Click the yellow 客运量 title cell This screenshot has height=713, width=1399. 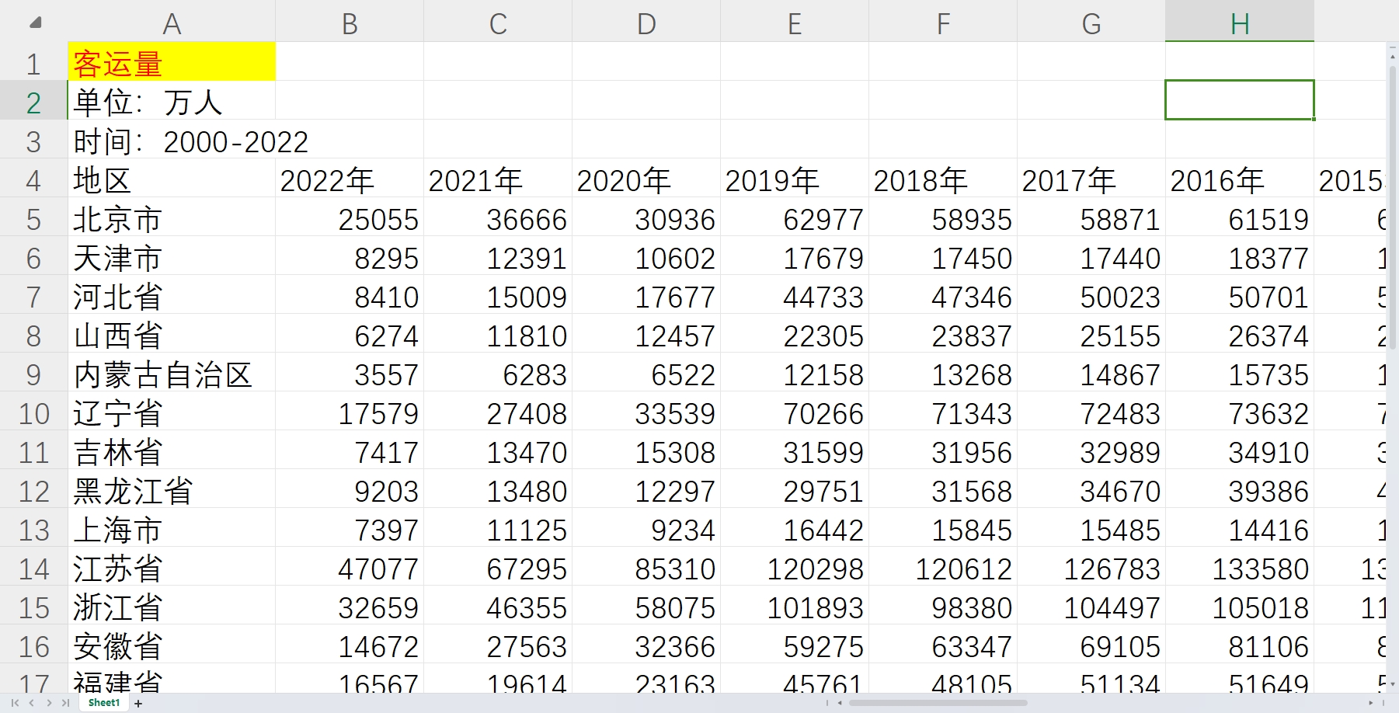click(172, 63)
